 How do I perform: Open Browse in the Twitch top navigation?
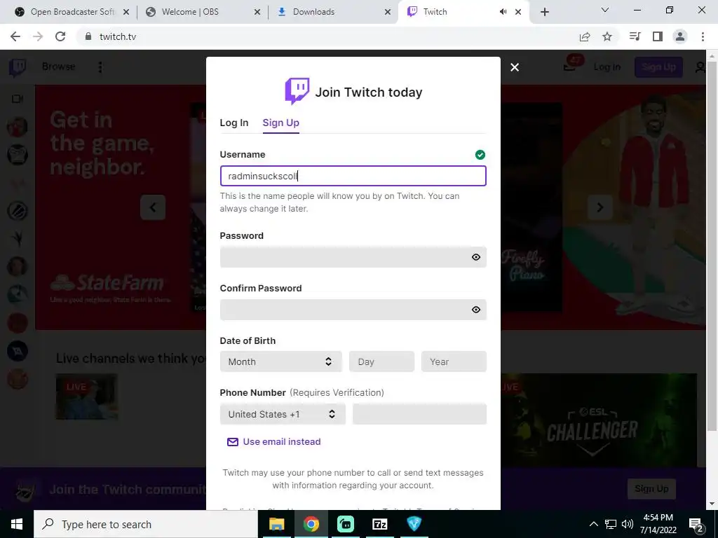point(59,67)
